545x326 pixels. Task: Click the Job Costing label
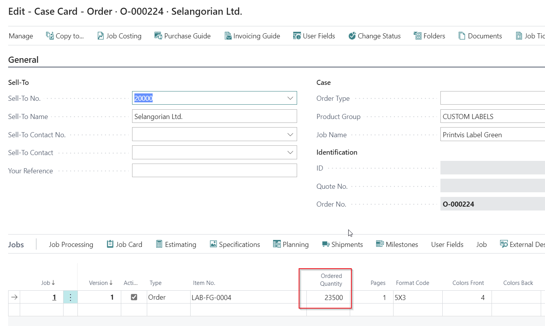point(124,36)
